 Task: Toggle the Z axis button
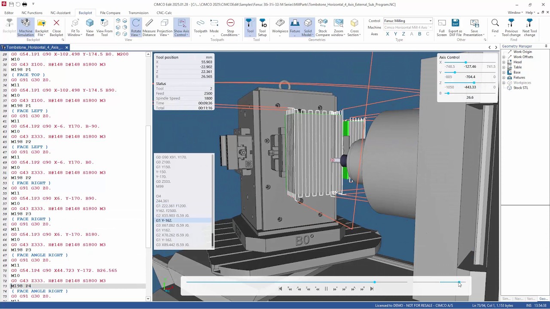(x=403, y=34)
